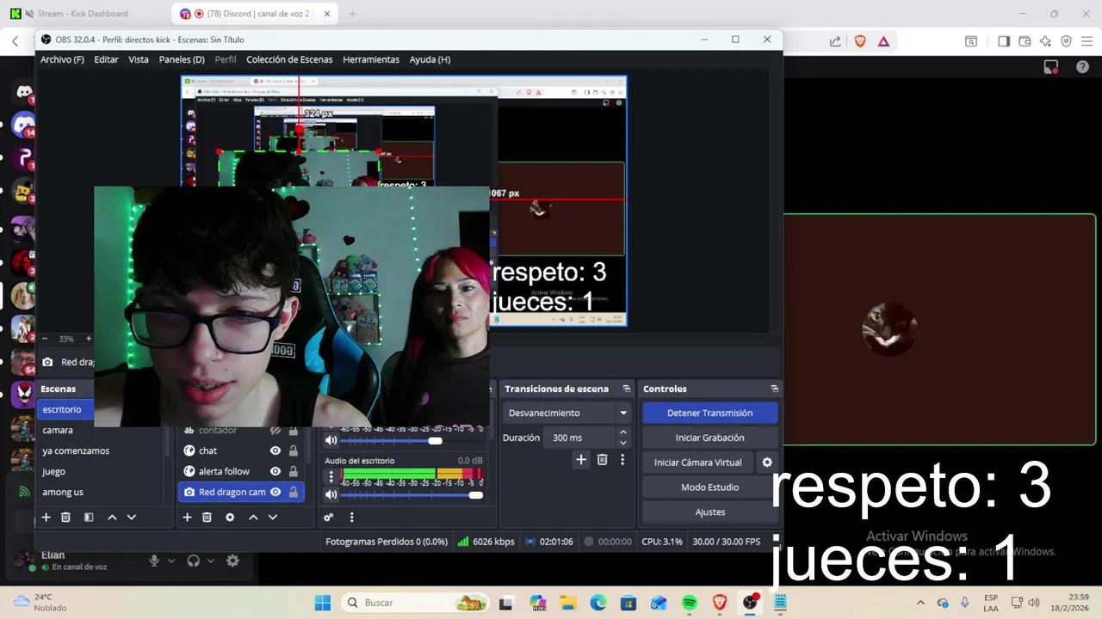Click Iniciar Grabación button

point(709,438)
